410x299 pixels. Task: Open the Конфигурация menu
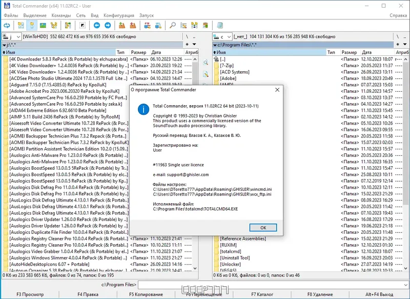pos(119,15)
